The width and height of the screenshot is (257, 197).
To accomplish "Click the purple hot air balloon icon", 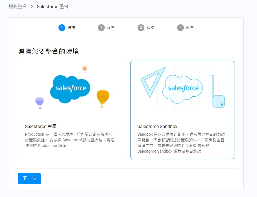I will pos(40,103).
